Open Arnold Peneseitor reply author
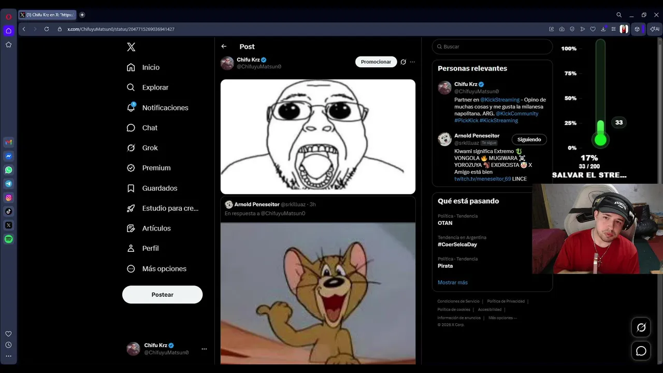The width and height of the screenshot is (663, 373). (257, 205)
